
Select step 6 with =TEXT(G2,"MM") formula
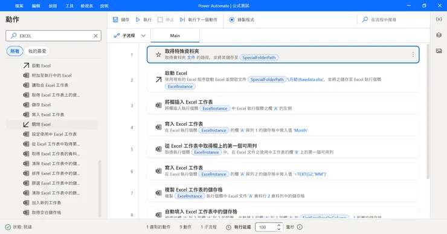pyautogui.click(x=283, y=171)
